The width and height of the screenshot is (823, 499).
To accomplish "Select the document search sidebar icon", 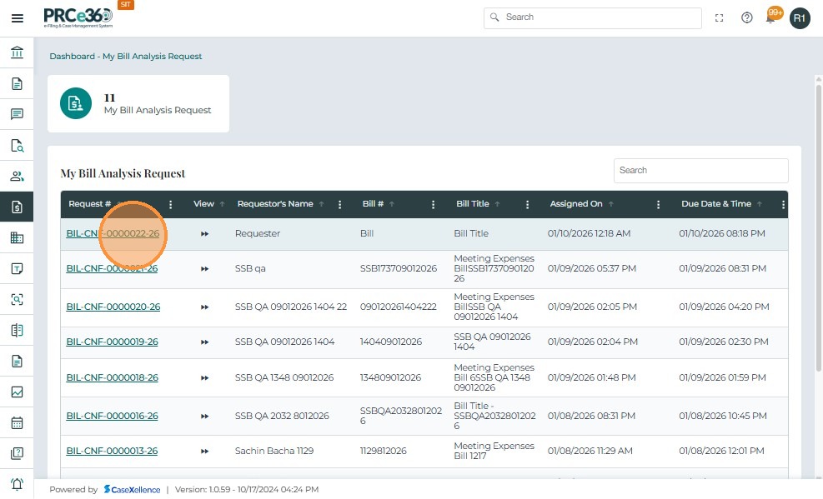I will tap(17, 145).
